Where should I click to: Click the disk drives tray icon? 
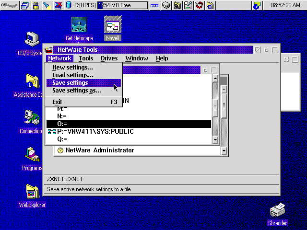pos(166,5)
